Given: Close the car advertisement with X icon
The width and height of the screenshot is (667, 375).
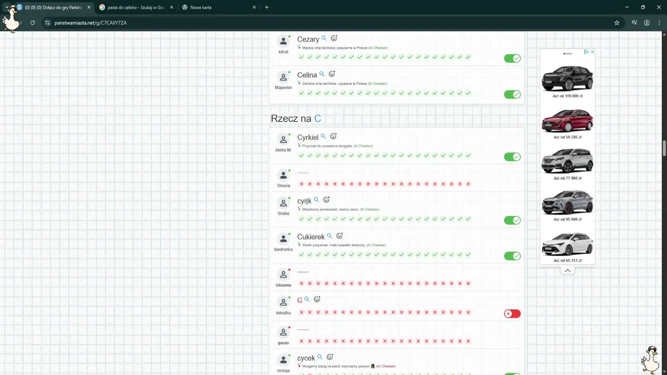Looking at the screenshot, I should 592,52.
